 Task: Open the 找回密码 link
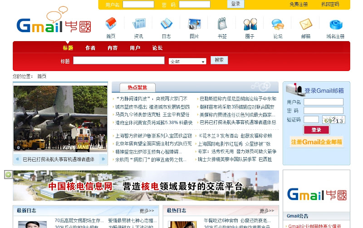(330, 4)
